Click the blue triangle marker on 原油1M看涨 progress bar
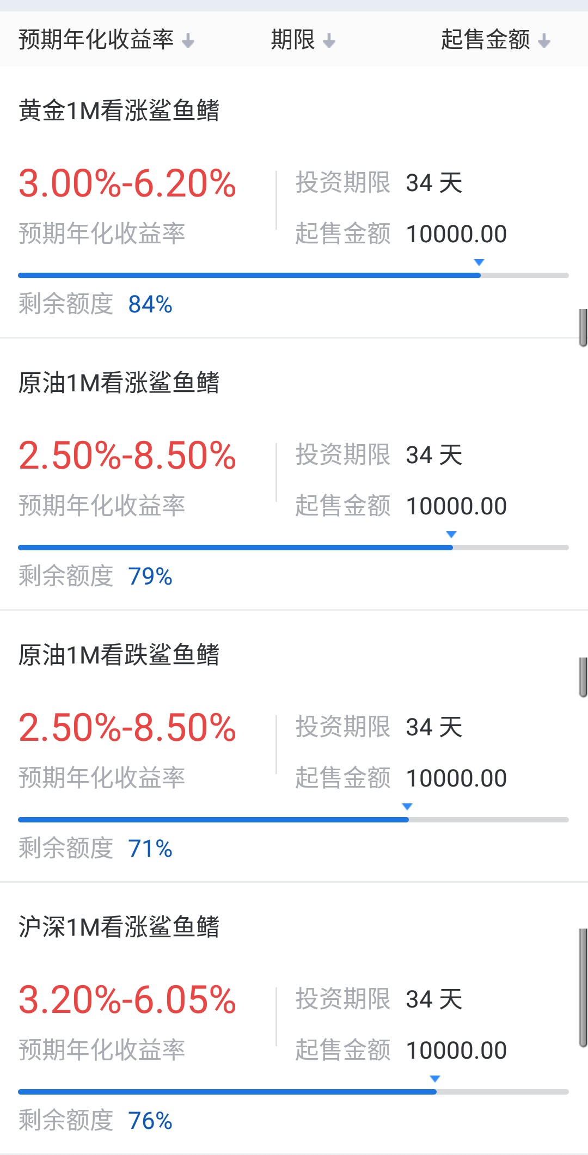Viewport: 588px width, 1155px height. 451,535
